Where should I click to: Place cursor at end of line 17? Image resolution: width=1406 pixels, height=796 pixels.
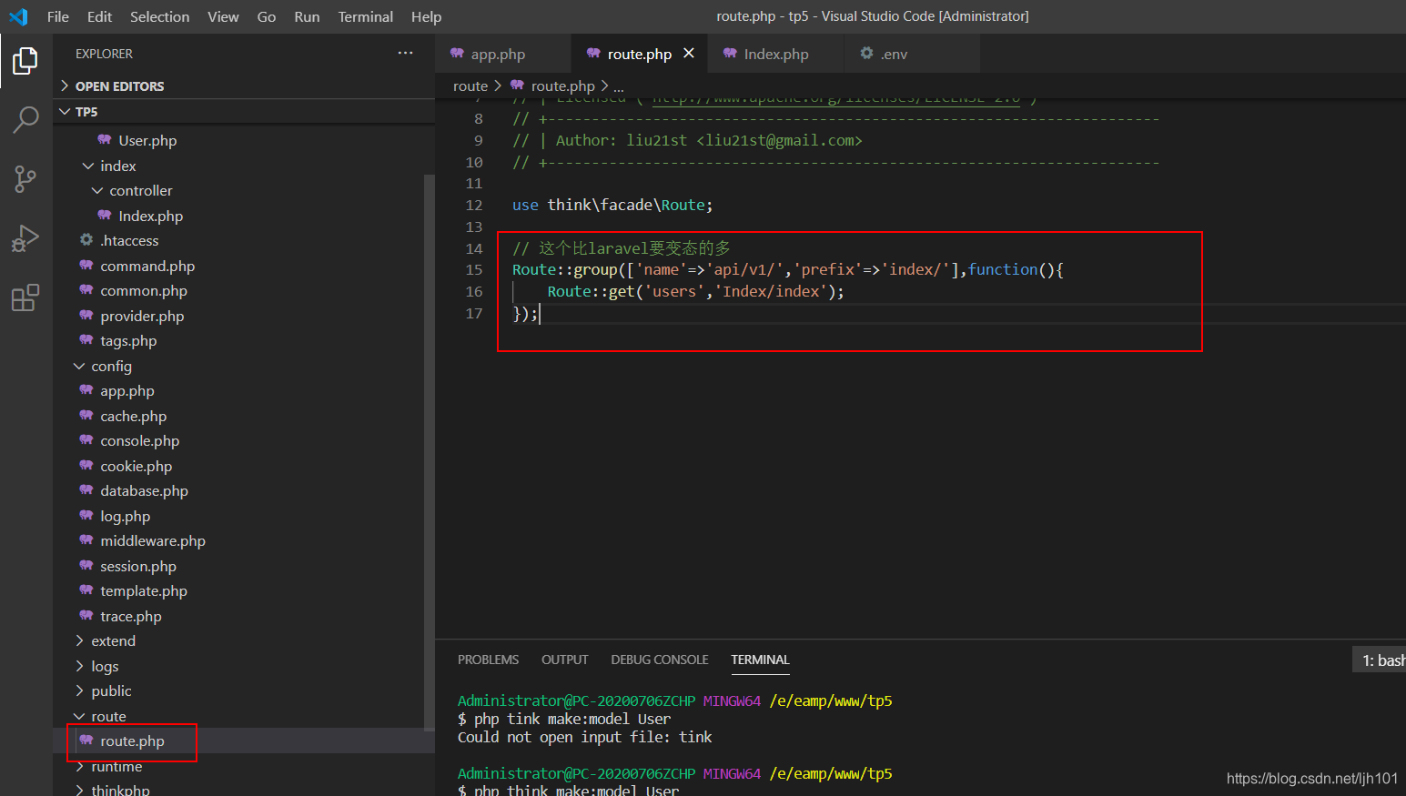click(x=541, y=314)
